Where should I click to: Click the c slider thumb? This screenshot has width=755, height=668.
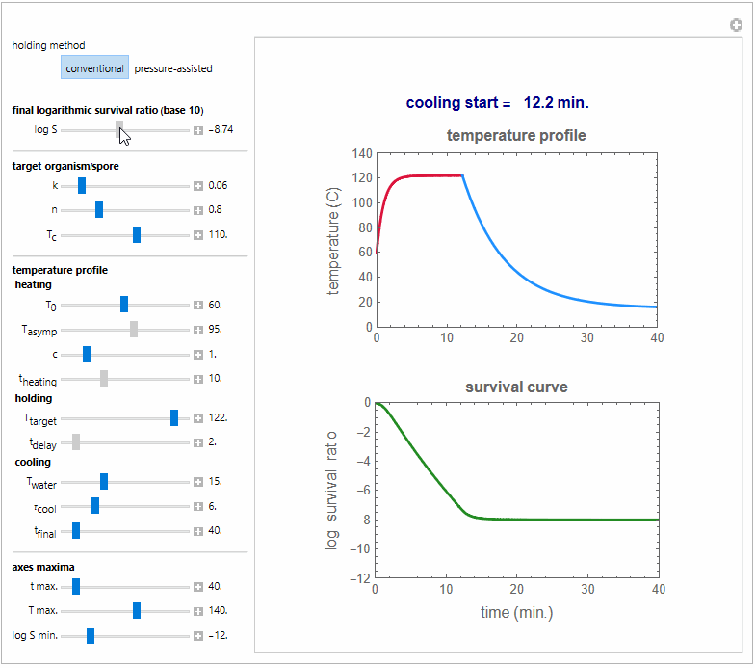(87, 355)
